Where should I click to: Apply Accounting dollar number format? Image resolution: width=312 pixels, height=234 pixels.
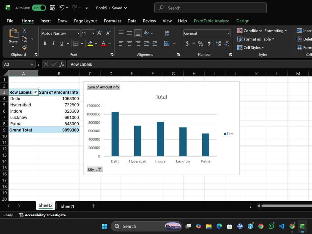click(187, 43)
